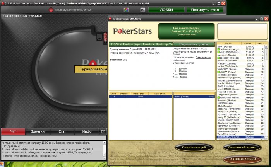Screen dimensions: 271x167
Task: Switch to the Чат tab
Action: [13, 131]
